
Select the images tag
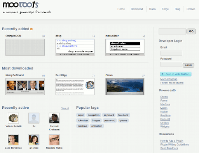[96, 120]
